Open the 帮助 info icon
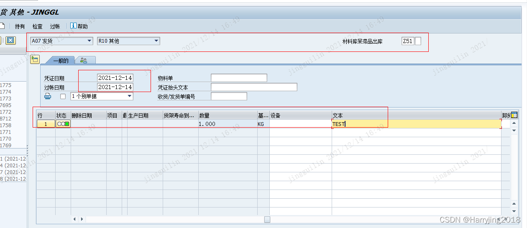The image size is (527, 228). [x=73, y=26]
